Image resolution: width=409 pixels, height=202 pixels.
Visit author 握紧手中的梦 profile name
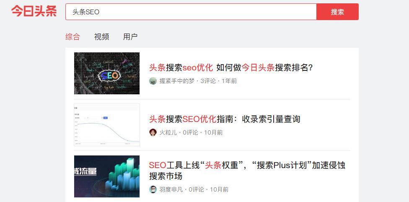[177, 81]
